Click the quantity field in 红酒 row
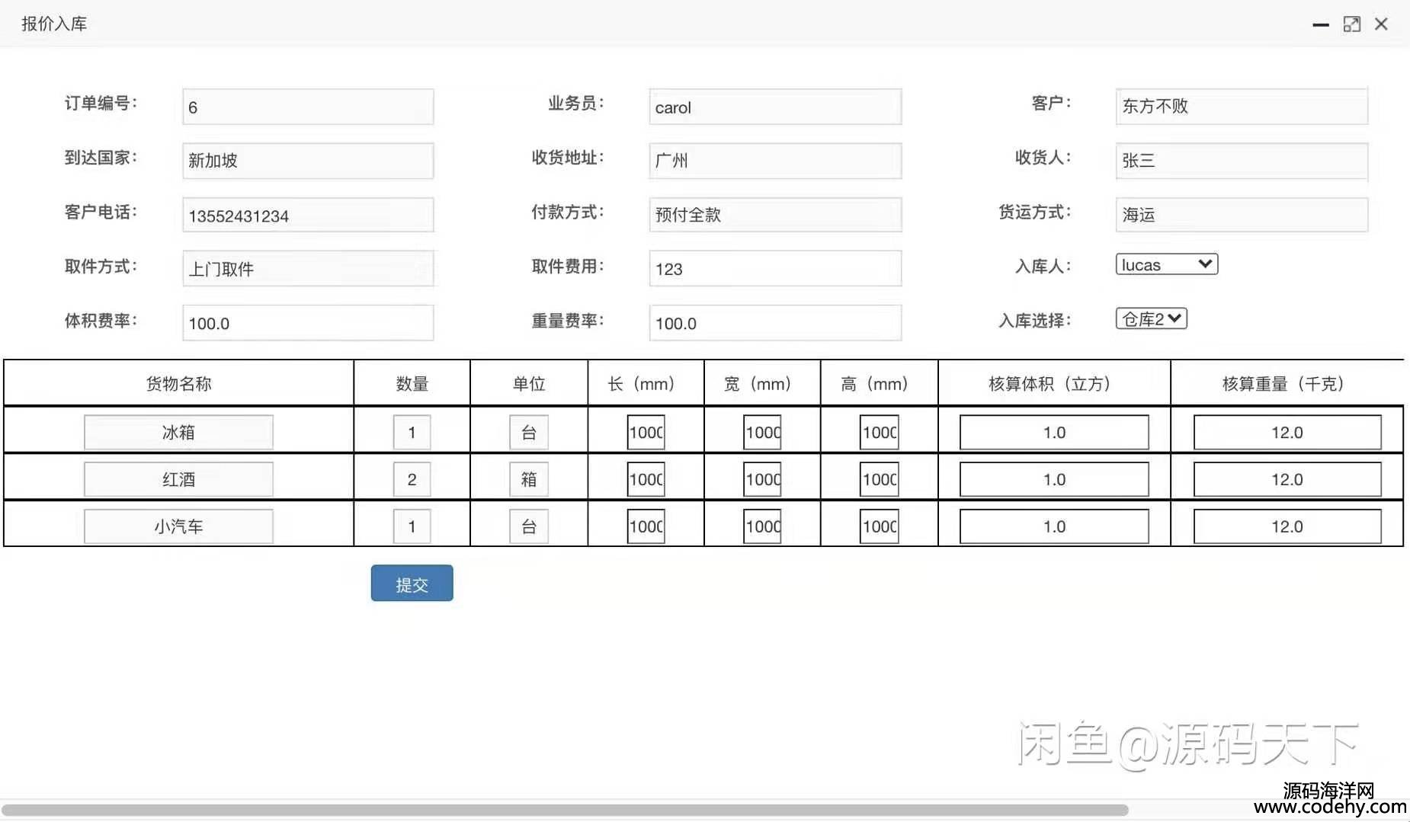1410x822 pixels. pos(412,480)
